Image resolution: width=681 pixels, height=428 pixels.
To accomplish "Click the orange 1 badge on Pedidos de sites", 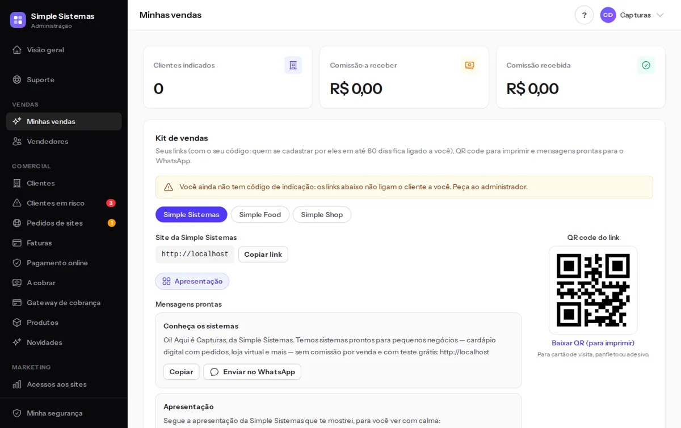I will 112,223.
